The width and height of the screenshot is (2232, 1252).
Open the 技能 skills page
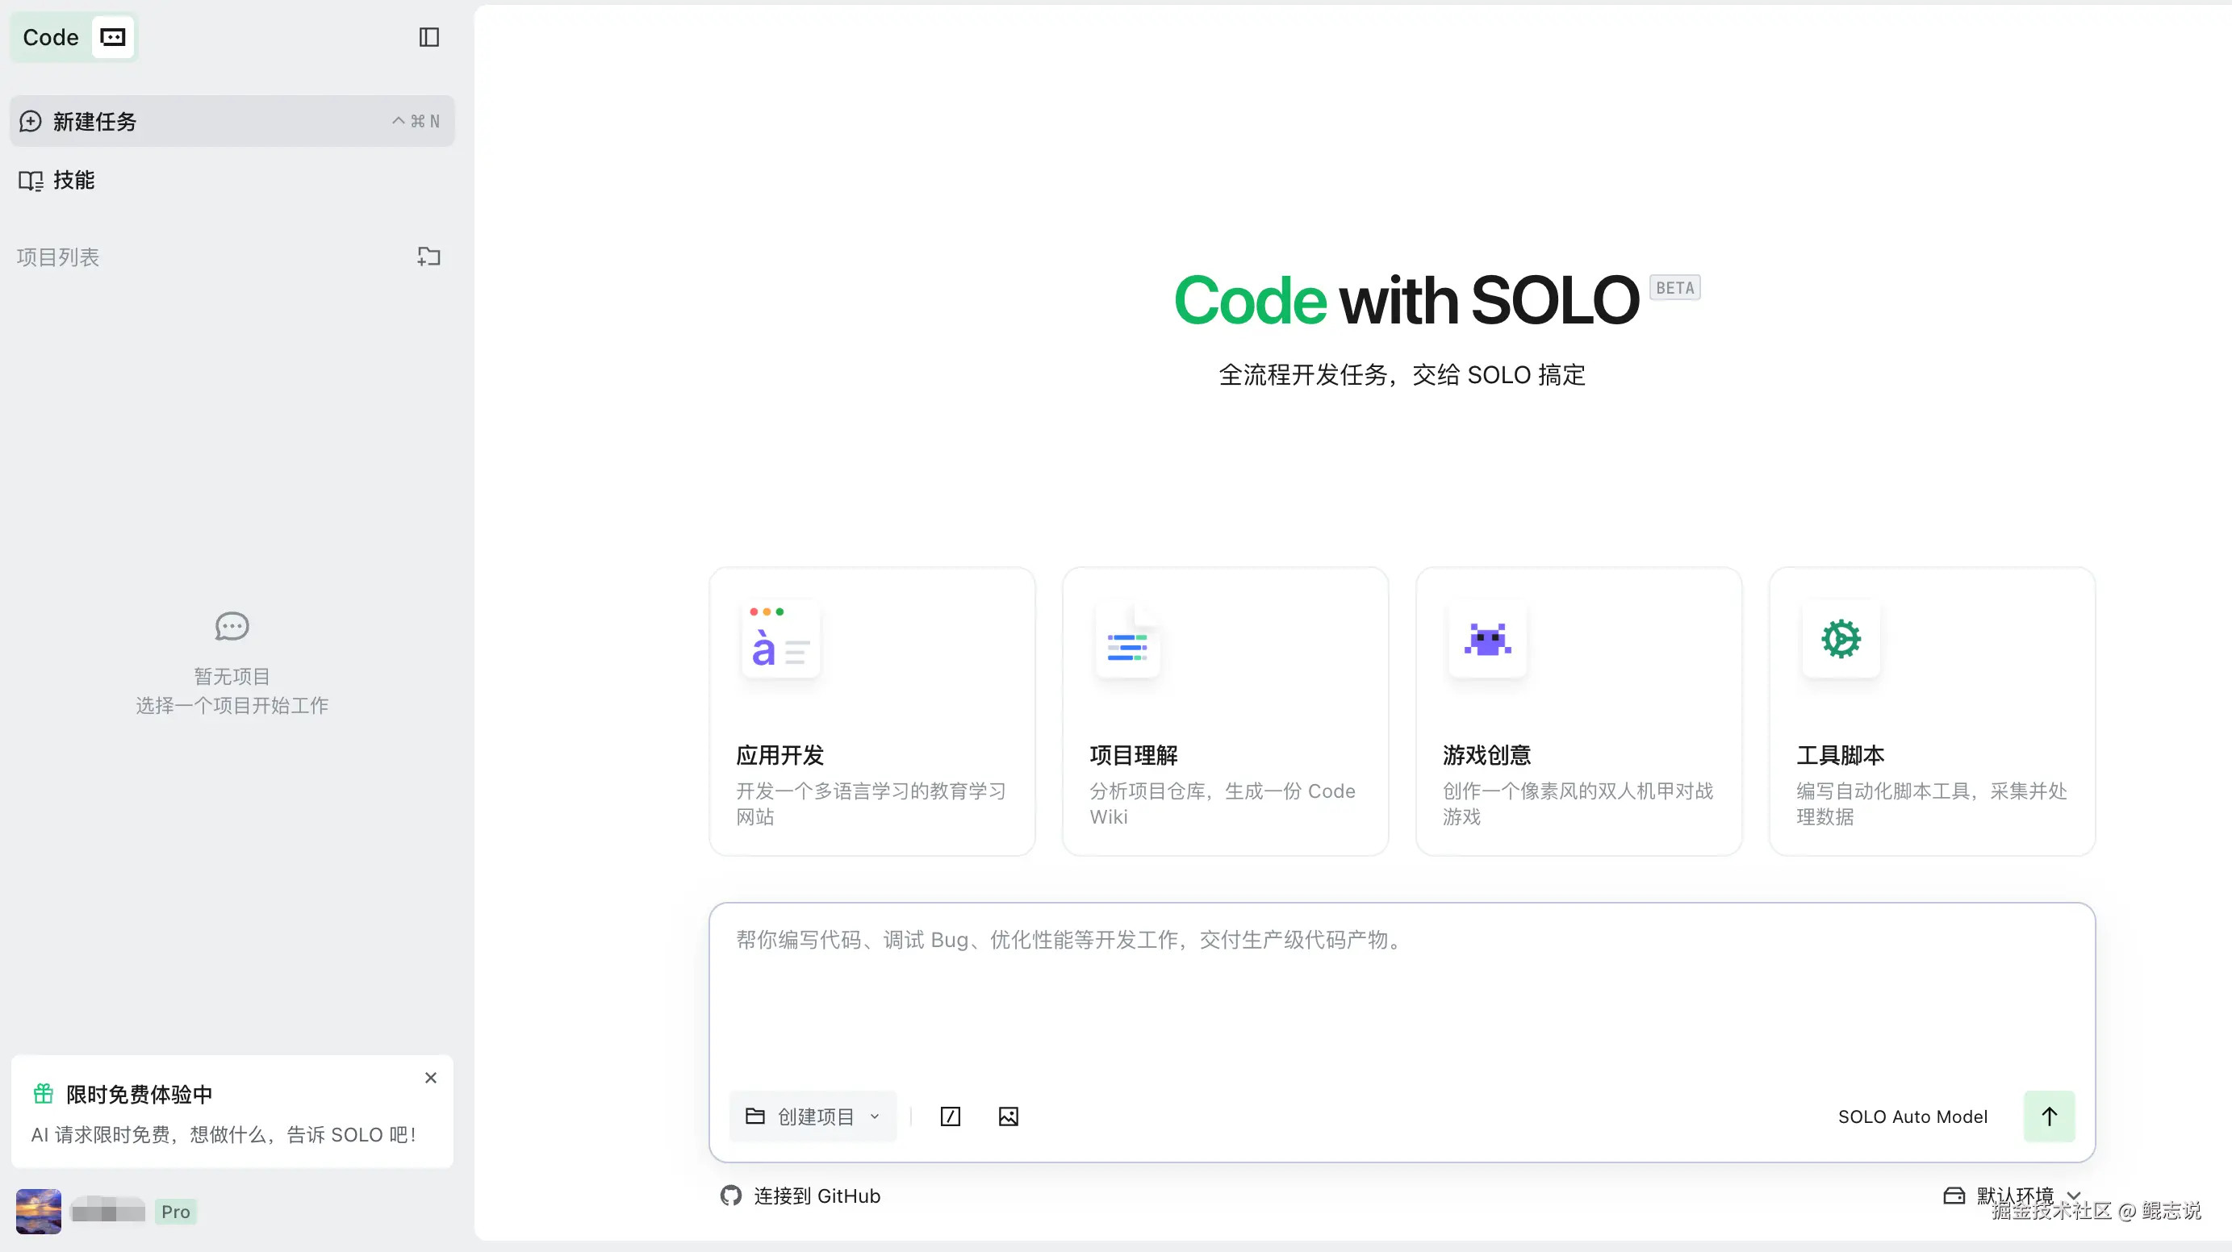tap(73, 180)
